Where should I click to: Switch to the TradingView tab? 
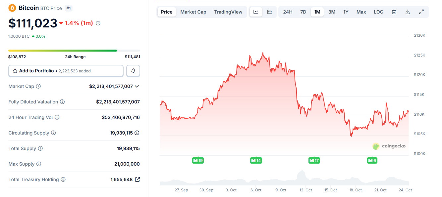(228, 12)
